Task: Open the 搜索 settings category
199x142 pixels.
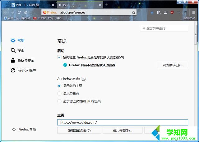Action: tap(17, 51)
